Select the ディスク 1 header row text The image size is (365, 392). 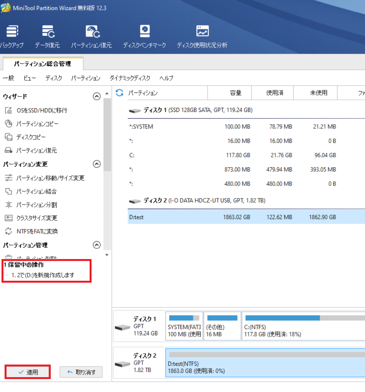click(x=198, y=110)
